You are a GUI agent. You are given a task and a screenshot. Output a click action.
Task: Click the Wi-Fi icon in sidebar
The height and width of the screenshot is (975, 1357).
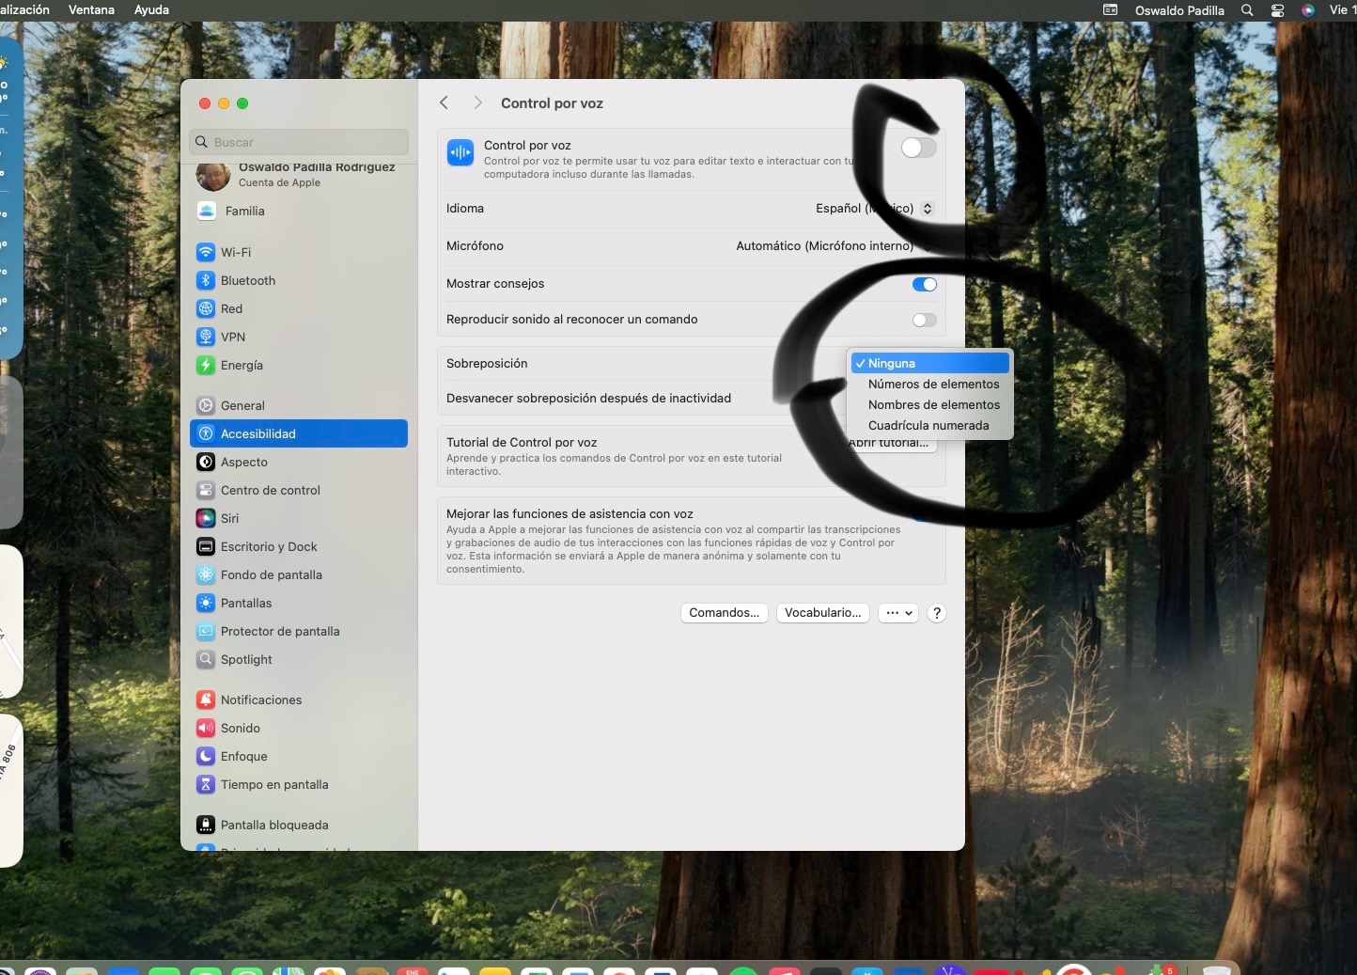[206, 252]
